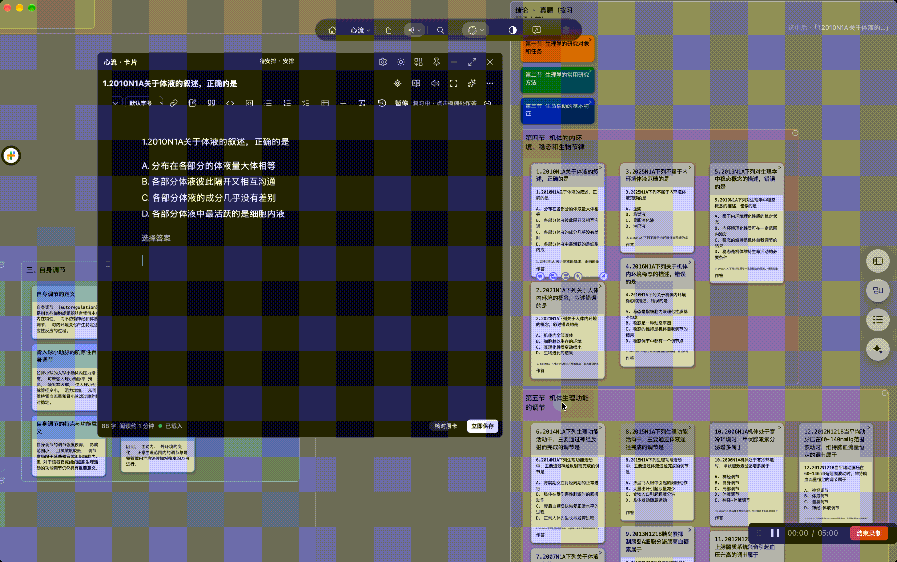Pin the card window
This screenshot has width=897, height=562.
coord(437,62)
